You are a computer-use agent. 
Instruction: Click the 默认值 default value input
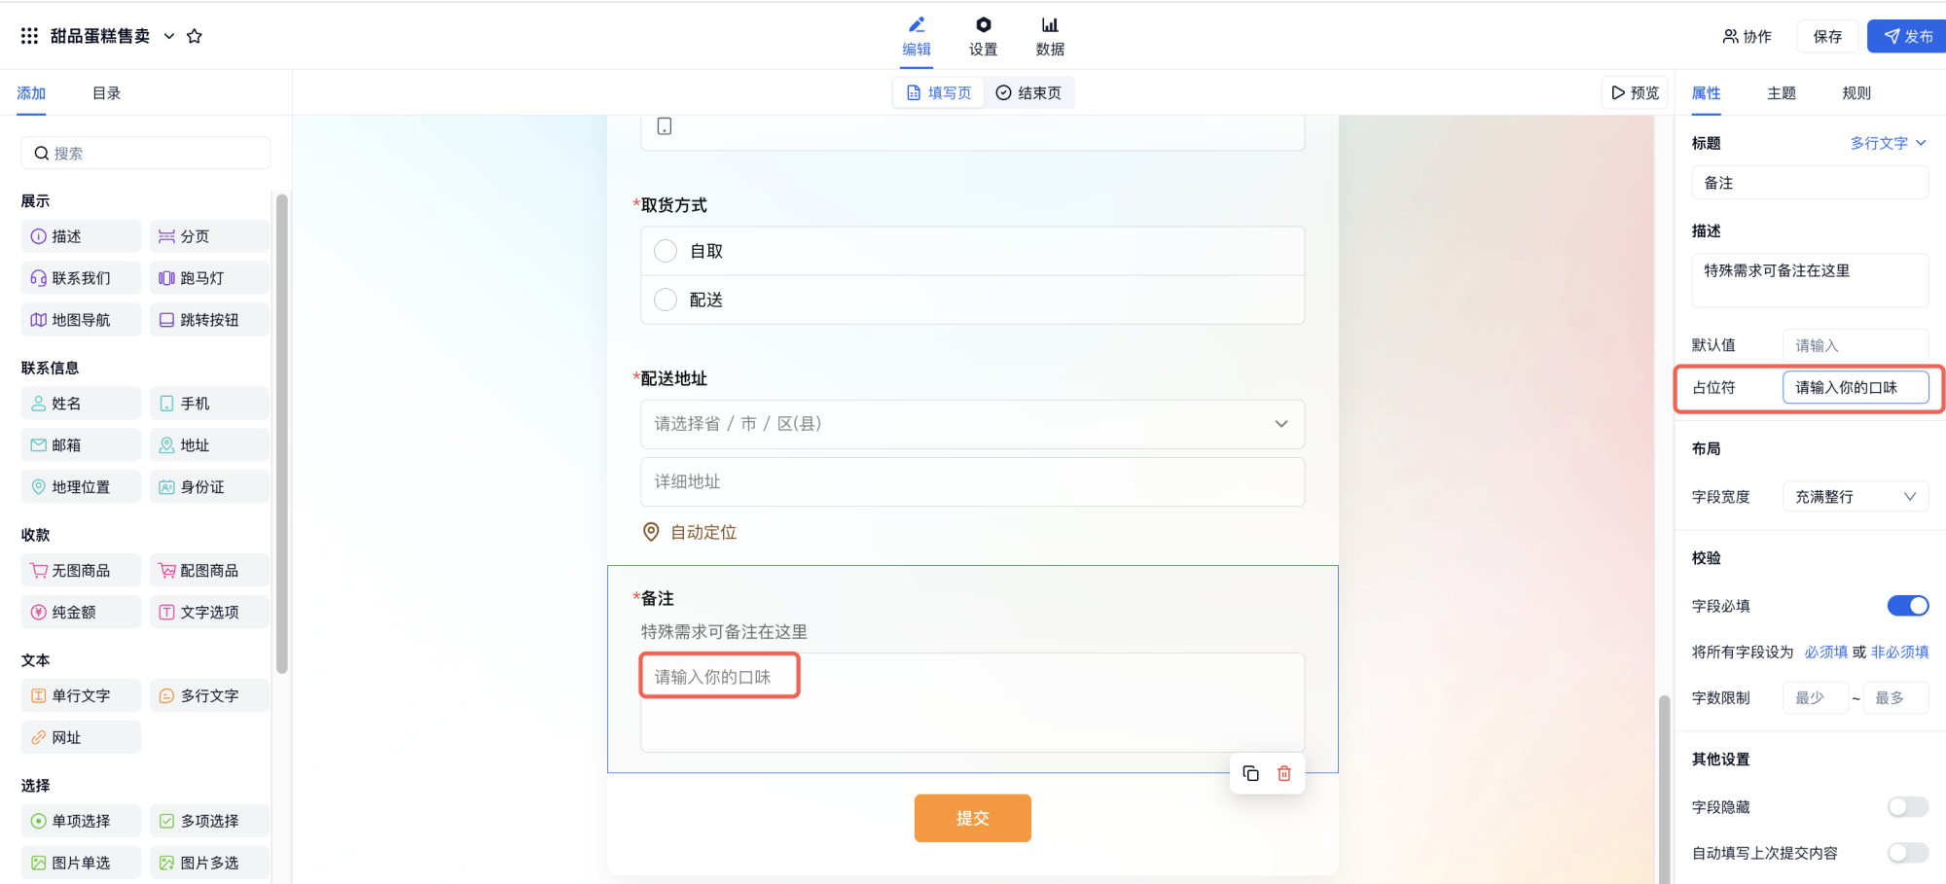tap(1856, 345)
